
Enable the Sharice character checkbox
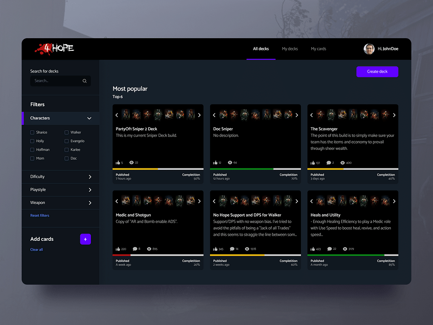(x=32, y=132)
